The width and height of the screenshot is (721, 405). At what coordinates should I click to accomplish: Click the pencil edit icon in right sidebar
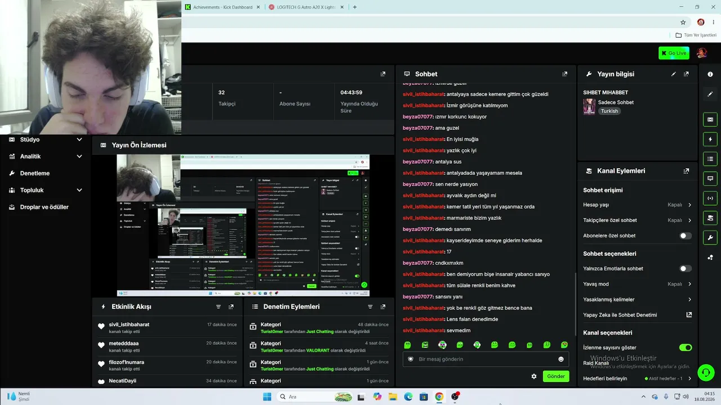(x=710, y=94)
